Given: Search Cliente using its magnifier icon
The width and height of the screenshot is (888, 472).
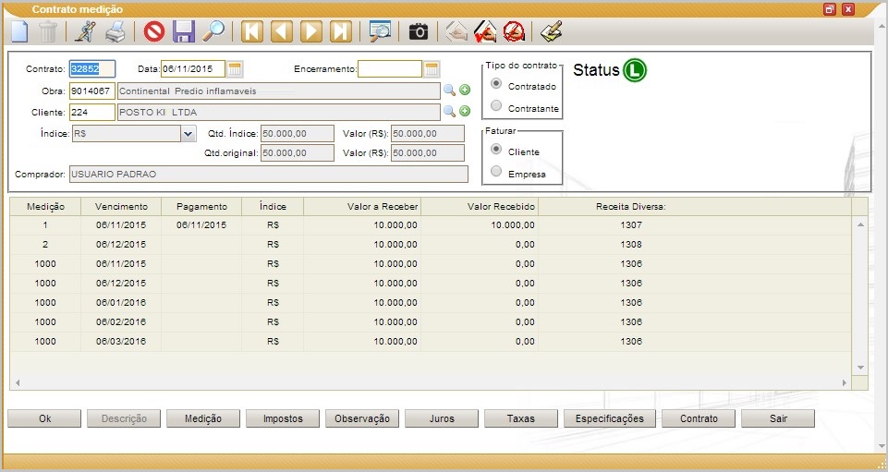Looking at the screenshot, I should pyautogui.click(x=449, y=111).
